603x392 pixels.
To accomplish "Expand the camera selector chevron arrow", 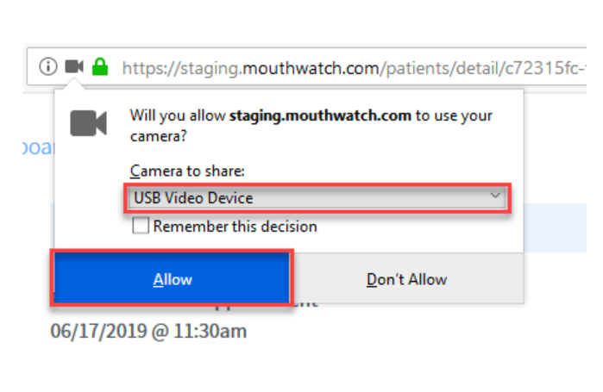I will 495,196.
